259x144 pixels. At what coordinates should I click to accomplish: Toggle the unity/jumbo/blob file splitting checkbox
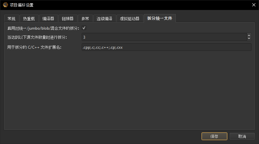pos(84,28)
